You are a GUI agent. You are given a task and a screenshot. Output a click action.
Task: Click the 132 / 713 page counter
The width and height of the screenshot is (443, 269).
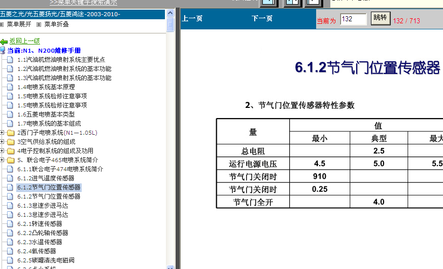406,21
